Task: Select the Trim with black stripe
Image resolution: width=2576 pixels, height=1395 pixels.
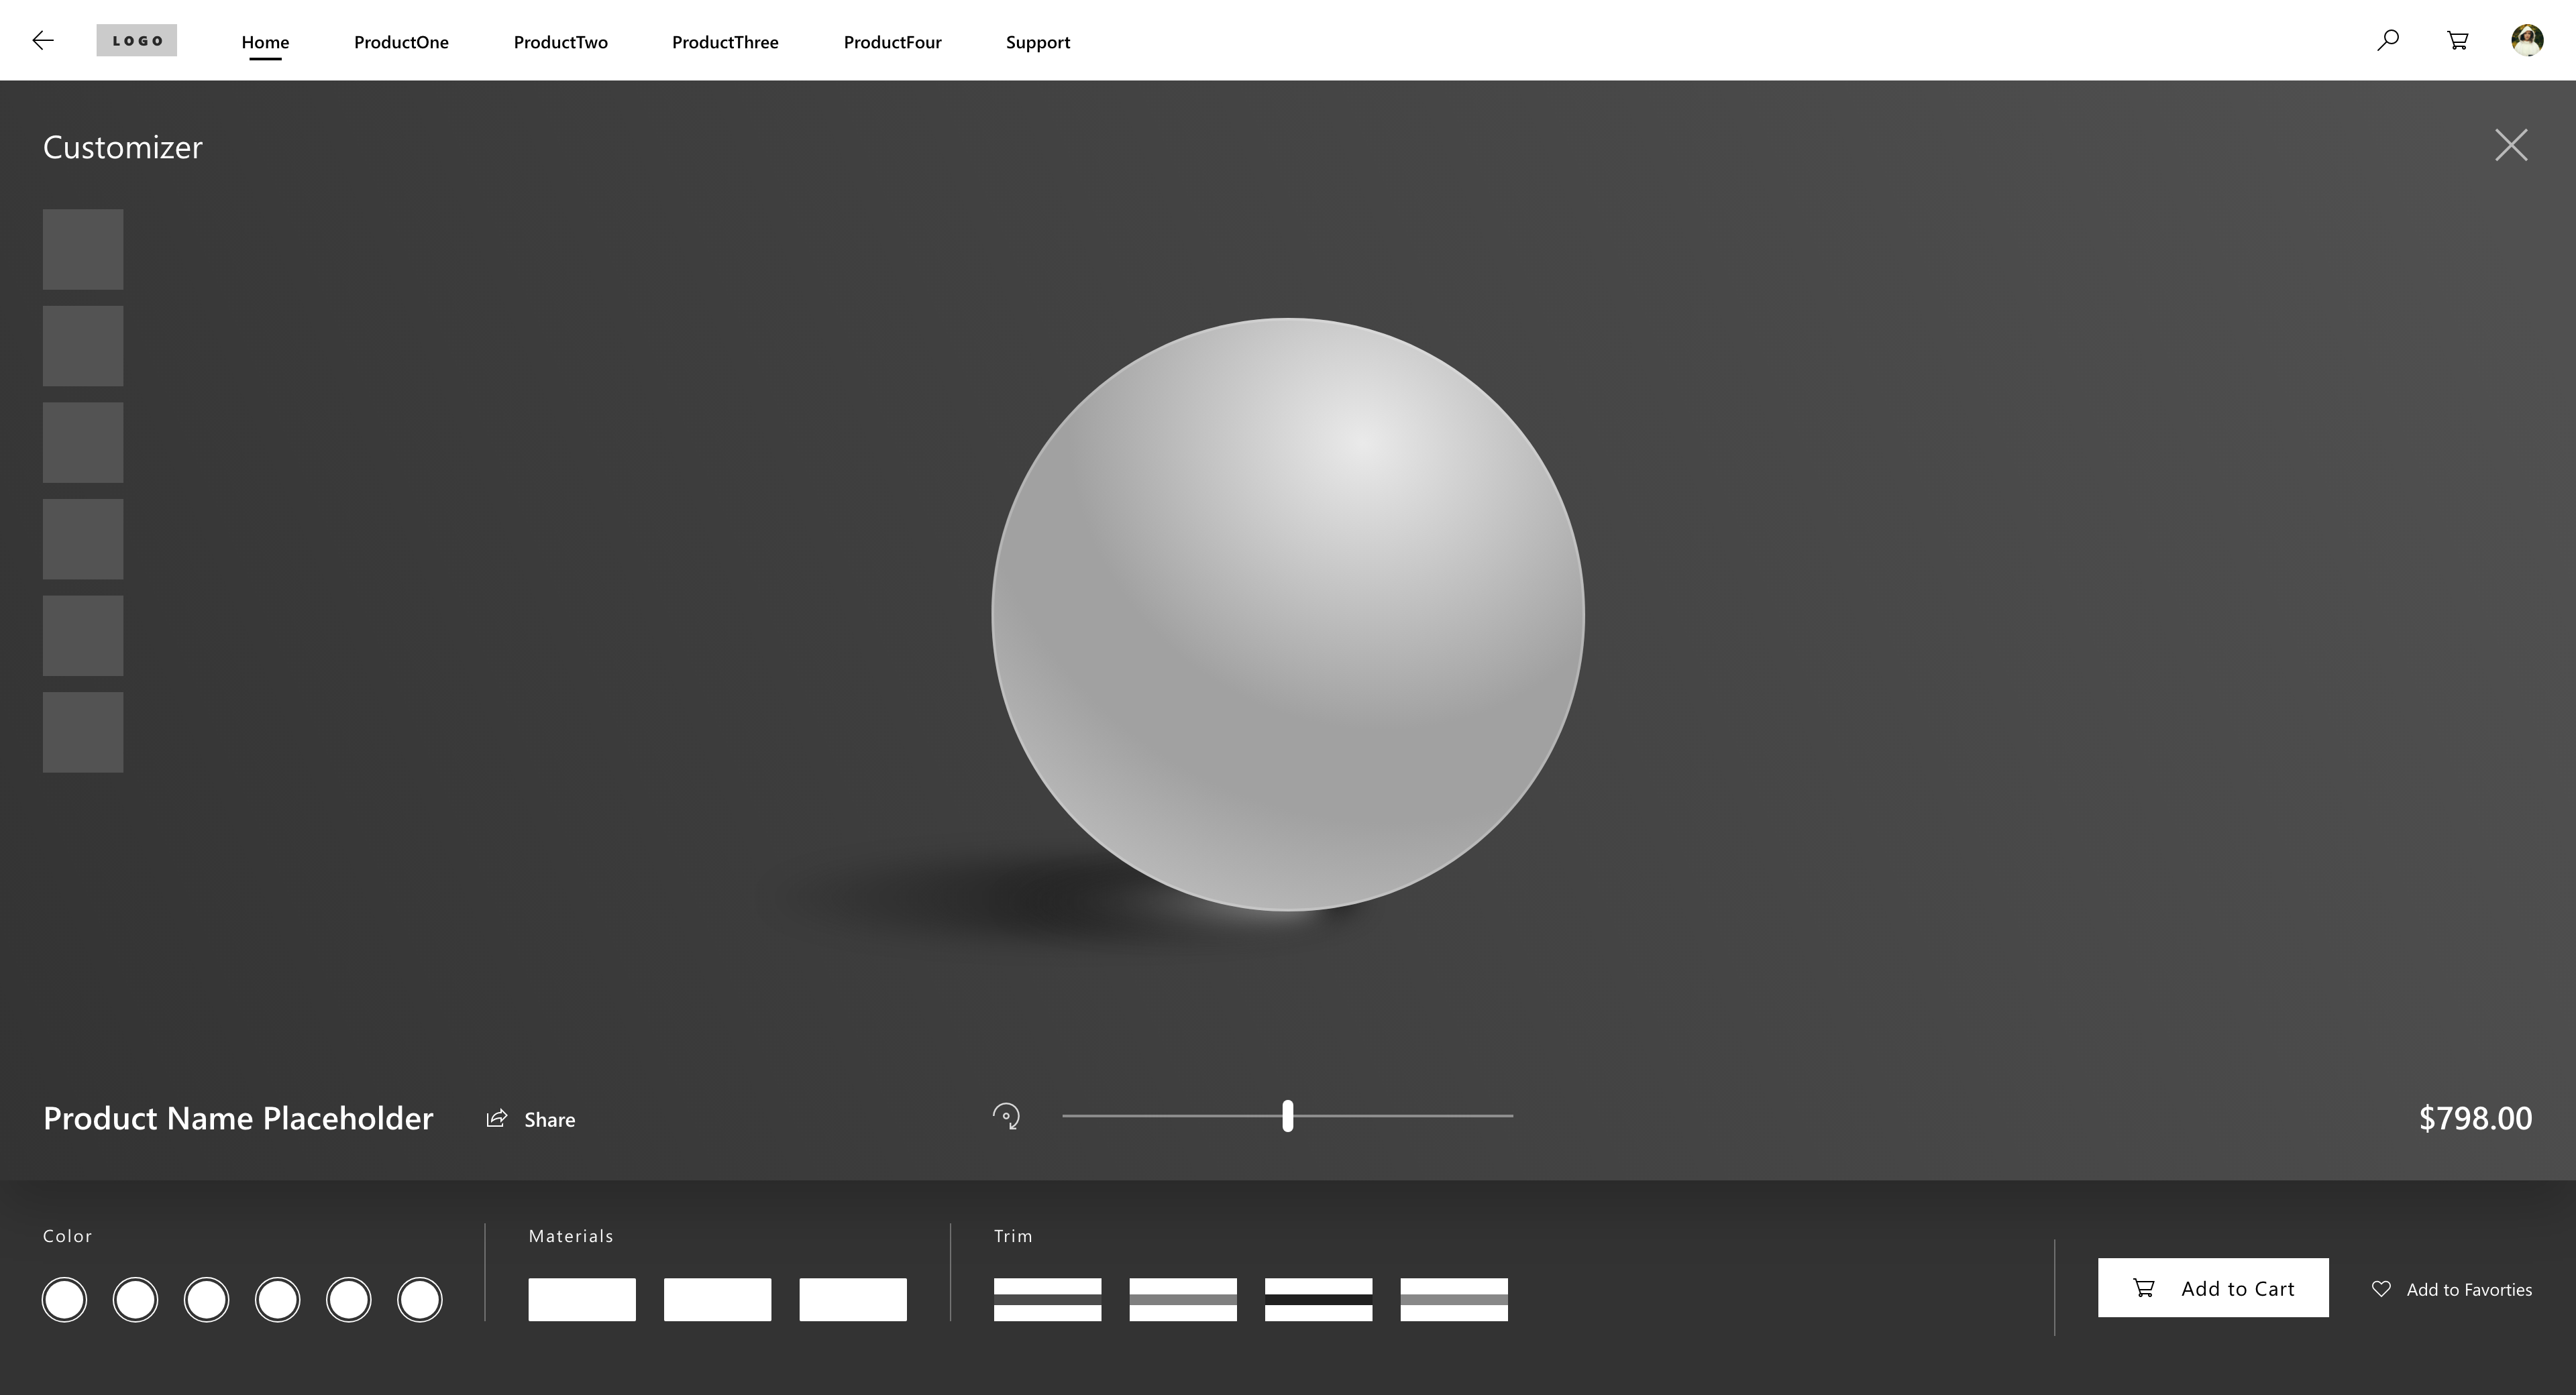Action: click(1318, 1299)
